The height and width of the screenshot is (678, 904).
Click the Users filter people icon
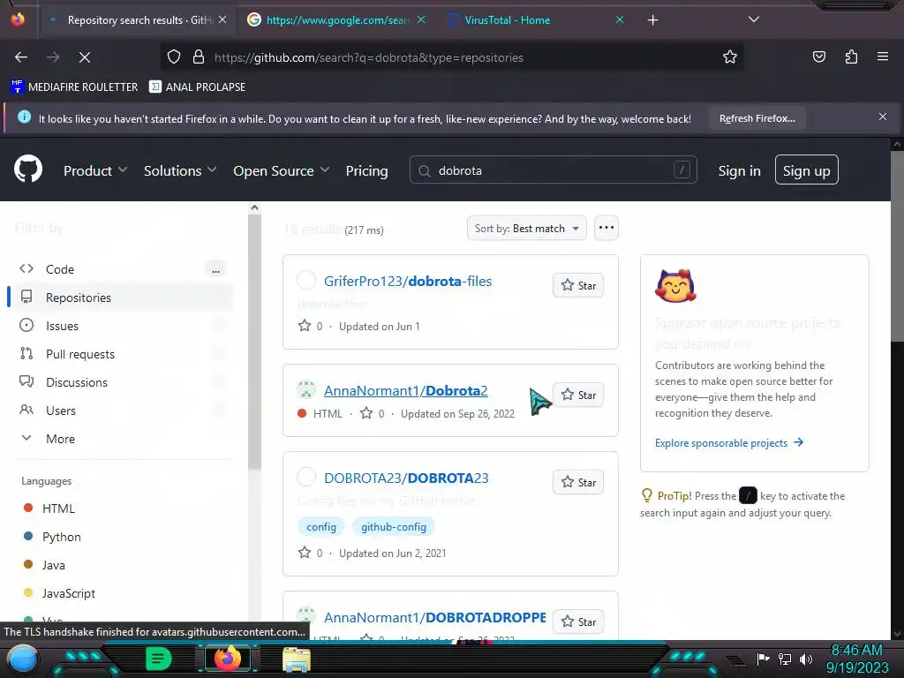pyautogui.click(x=26, y=410)
